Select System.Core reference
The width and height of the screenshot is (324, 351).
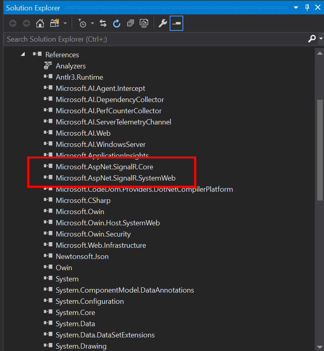(x=75, y=313)
